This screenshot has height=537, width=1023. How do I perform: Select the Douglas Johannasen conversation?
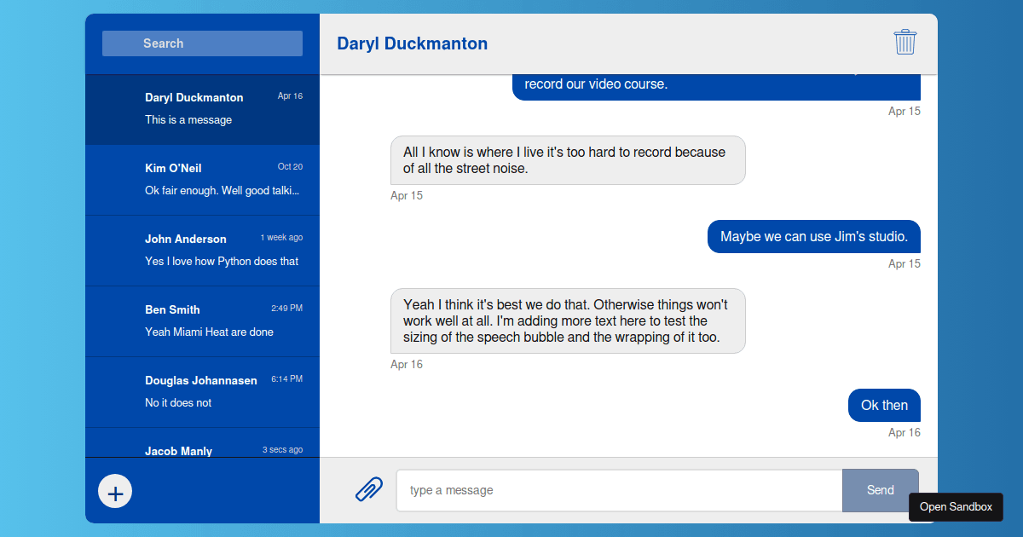tap(202, 391)
